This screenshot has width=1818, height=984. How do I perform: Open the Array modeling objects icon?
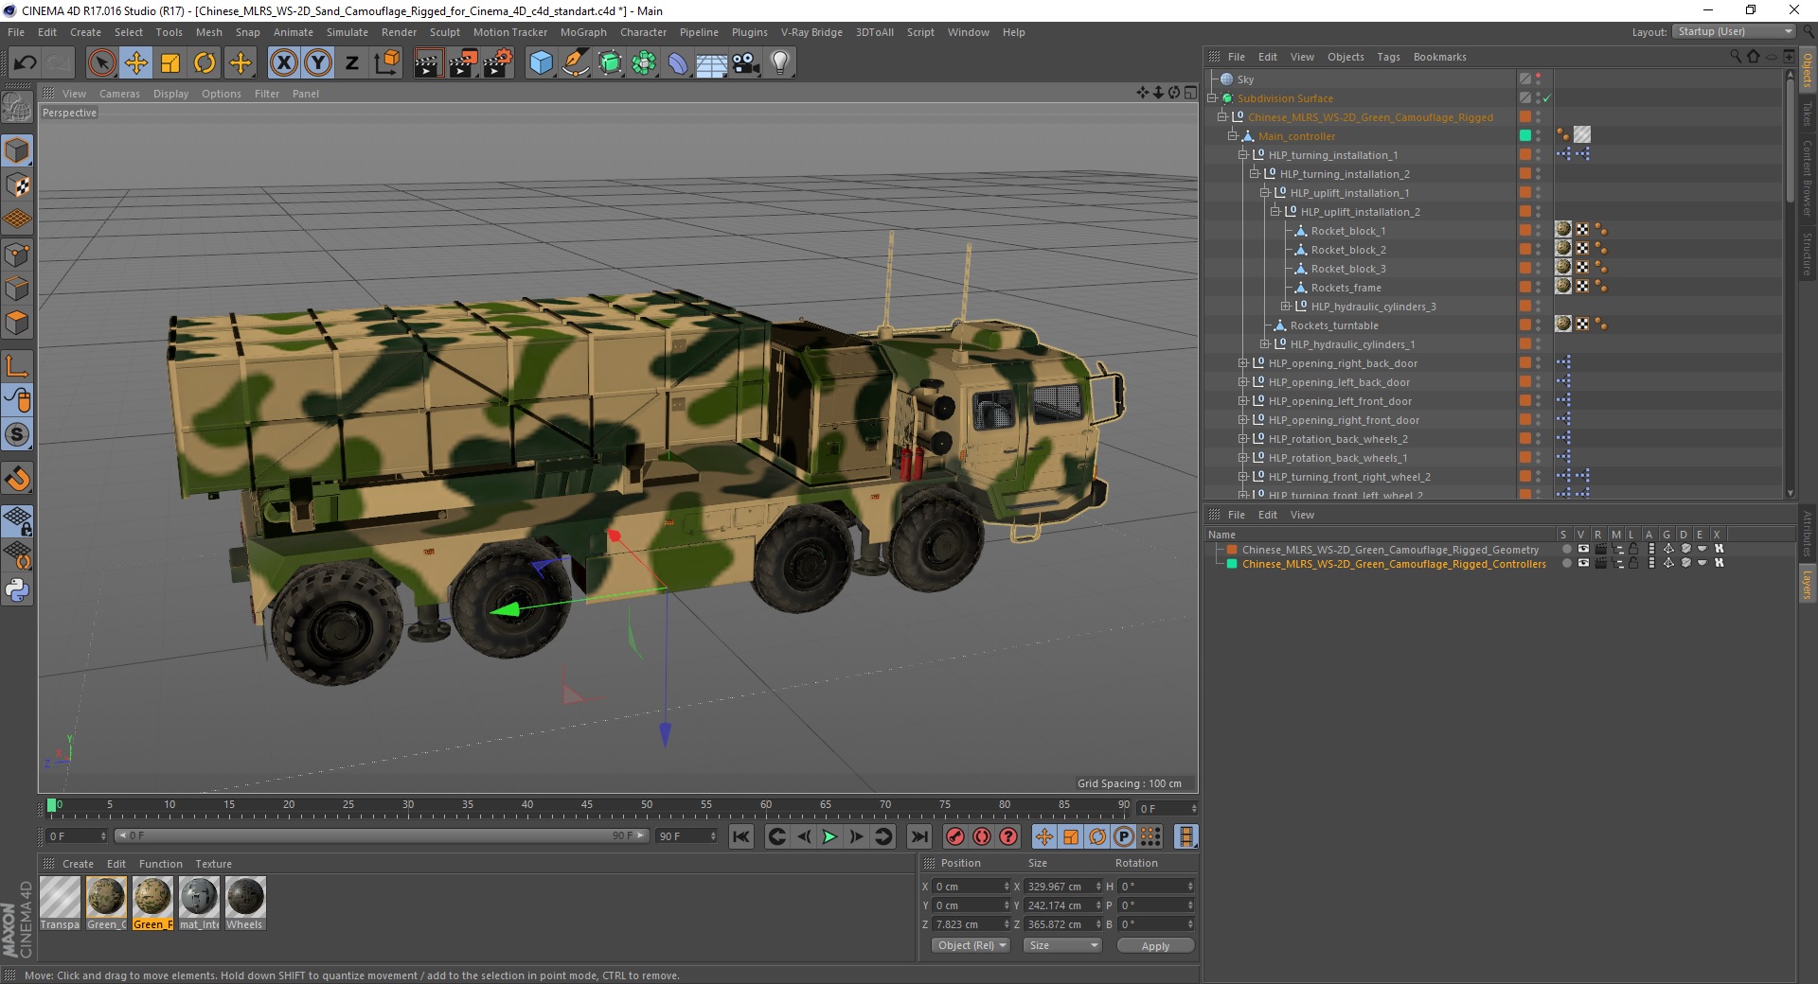point(644,63)
